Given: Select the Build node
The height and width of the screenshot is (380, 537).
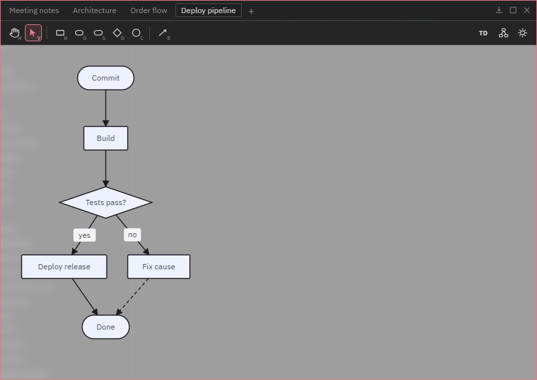Looking at the screenshot, I should [x=106, y=138].
